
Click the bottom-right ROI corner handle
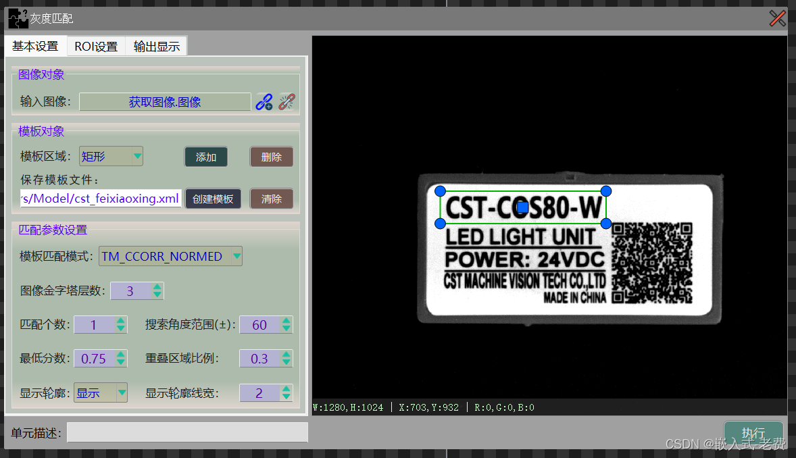pos(605,224)
